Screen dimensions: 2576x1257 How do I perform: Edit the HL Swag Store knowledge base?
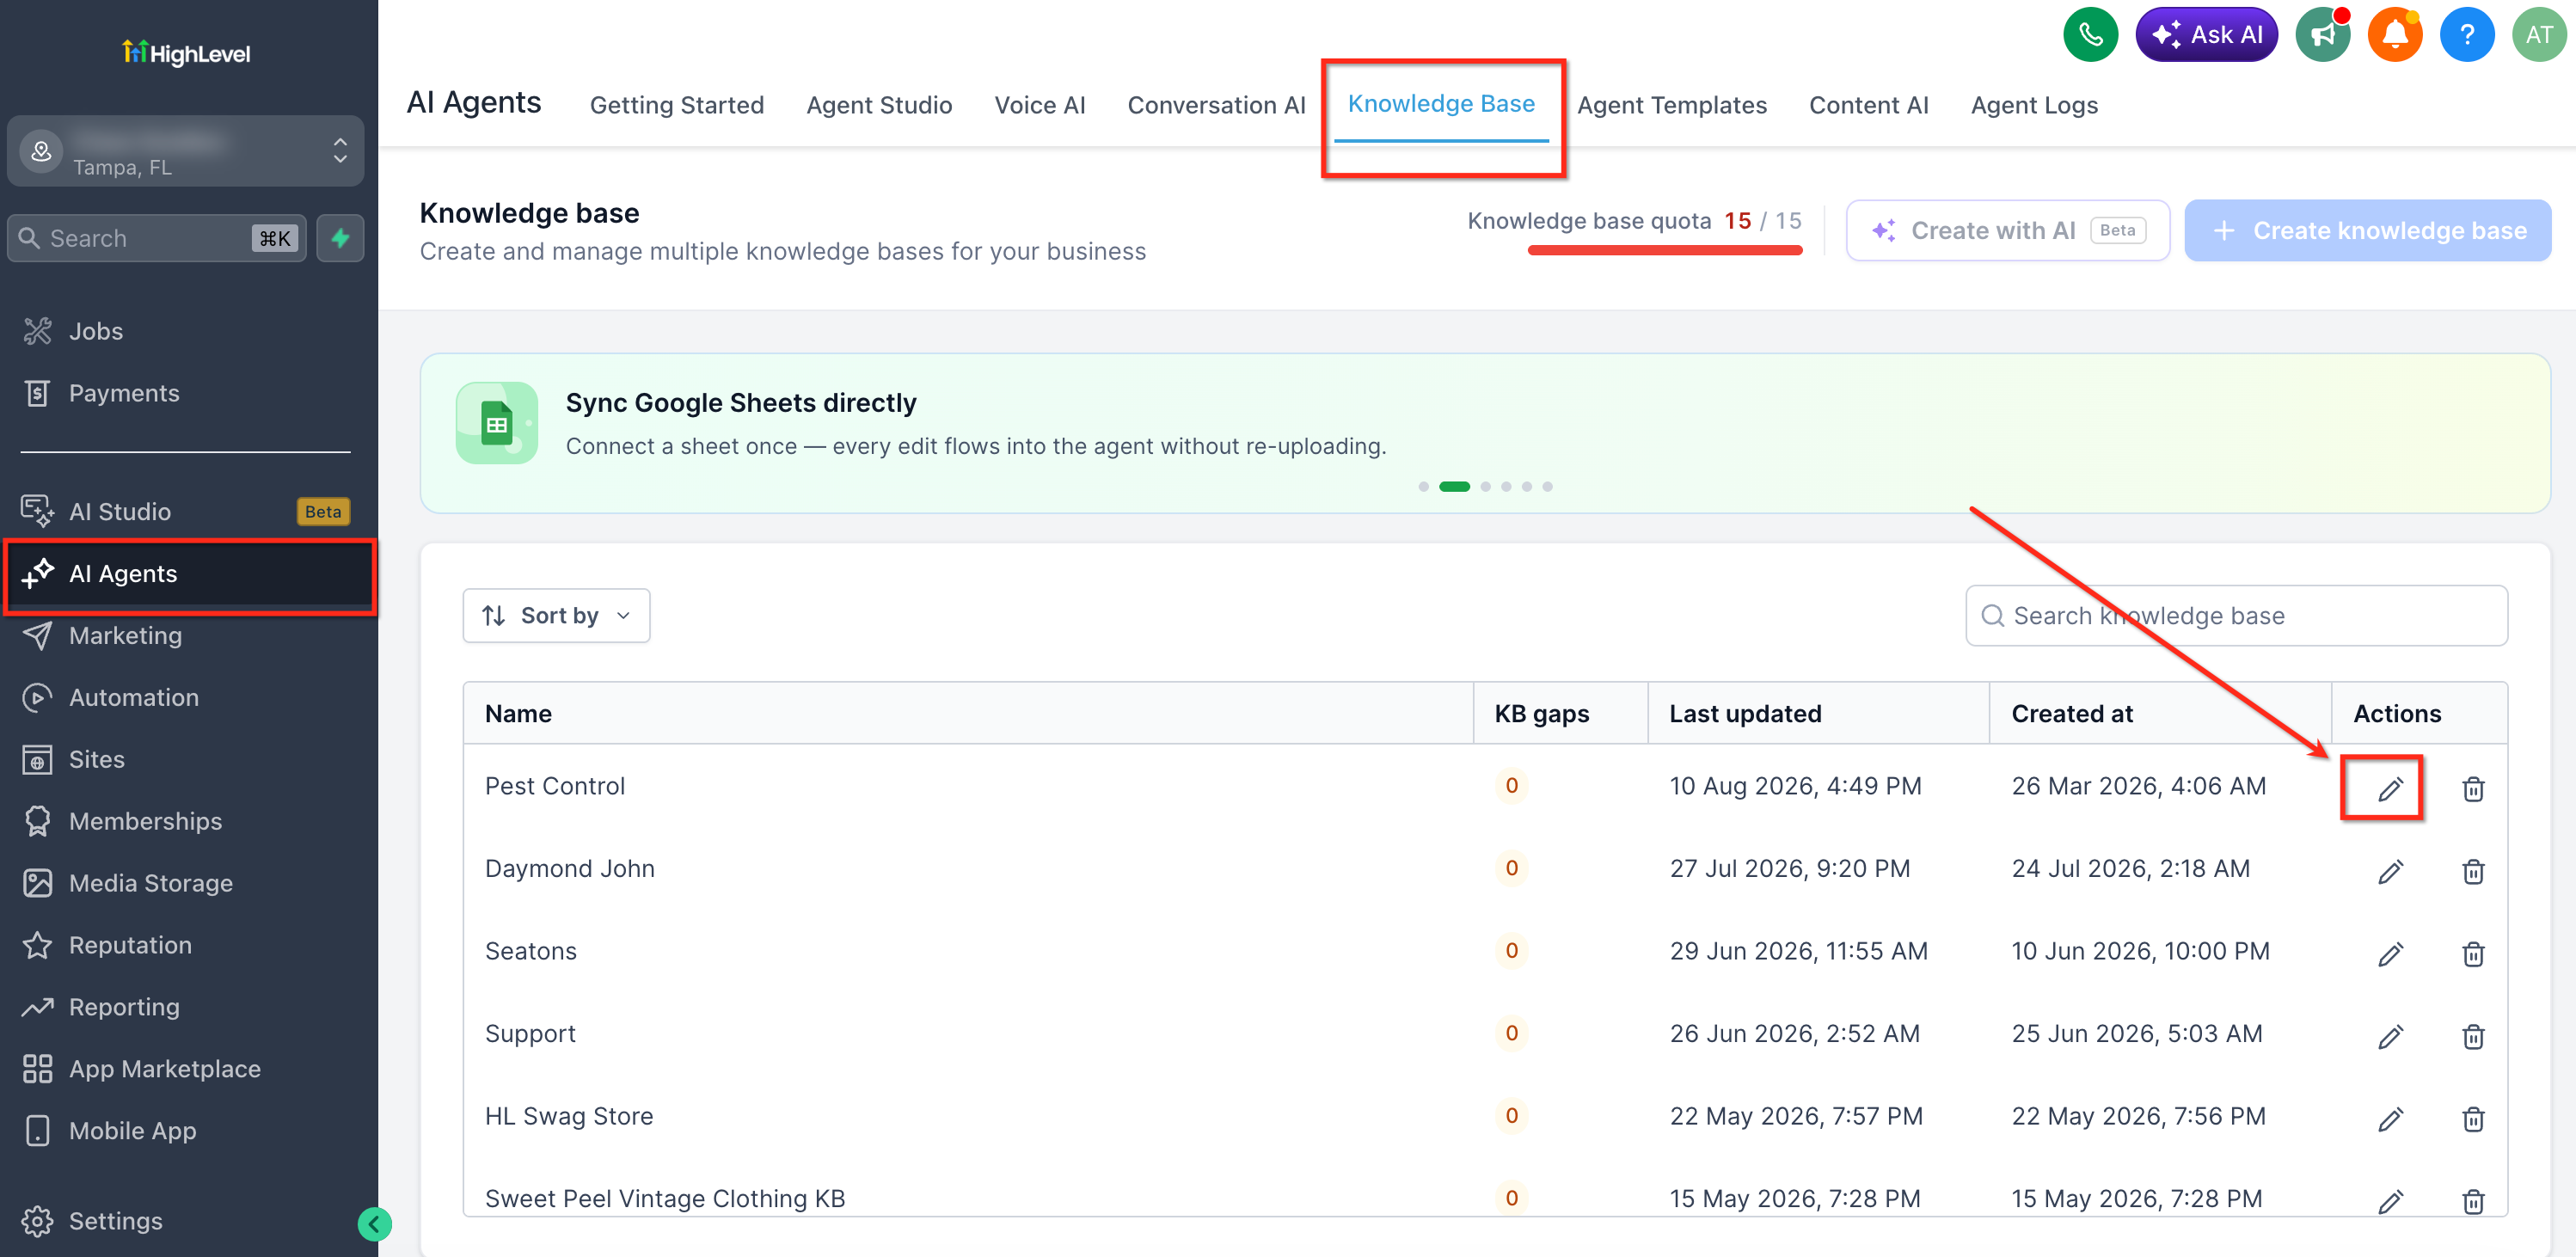[2390, 1119]
